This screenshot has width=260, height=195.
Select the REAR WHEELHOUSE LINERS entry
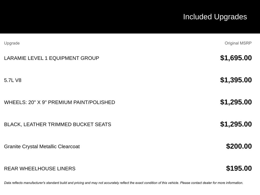point(40,169)
